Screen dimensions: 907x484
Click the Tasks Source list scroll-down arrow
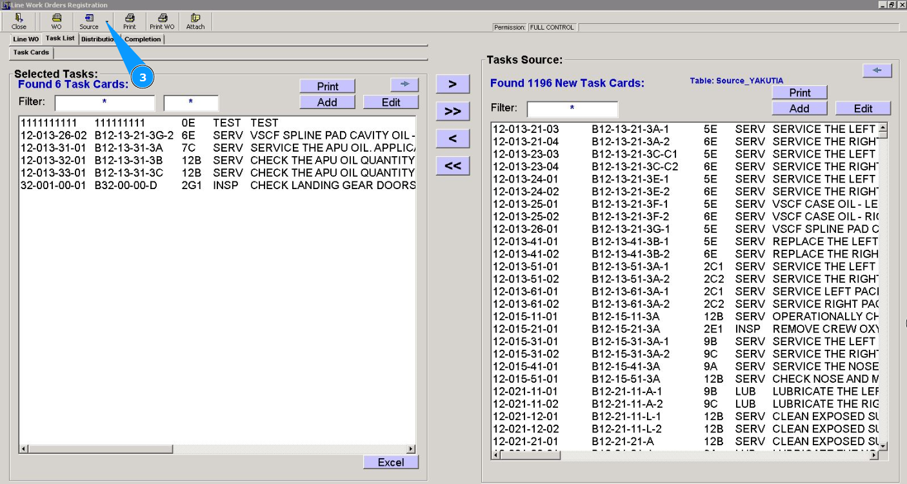click(x=883, y=446)
